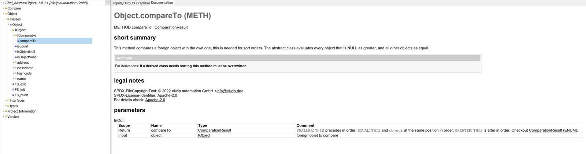The image size is (586, 154).
Task: Expand the types folder node
Action: 6,106
